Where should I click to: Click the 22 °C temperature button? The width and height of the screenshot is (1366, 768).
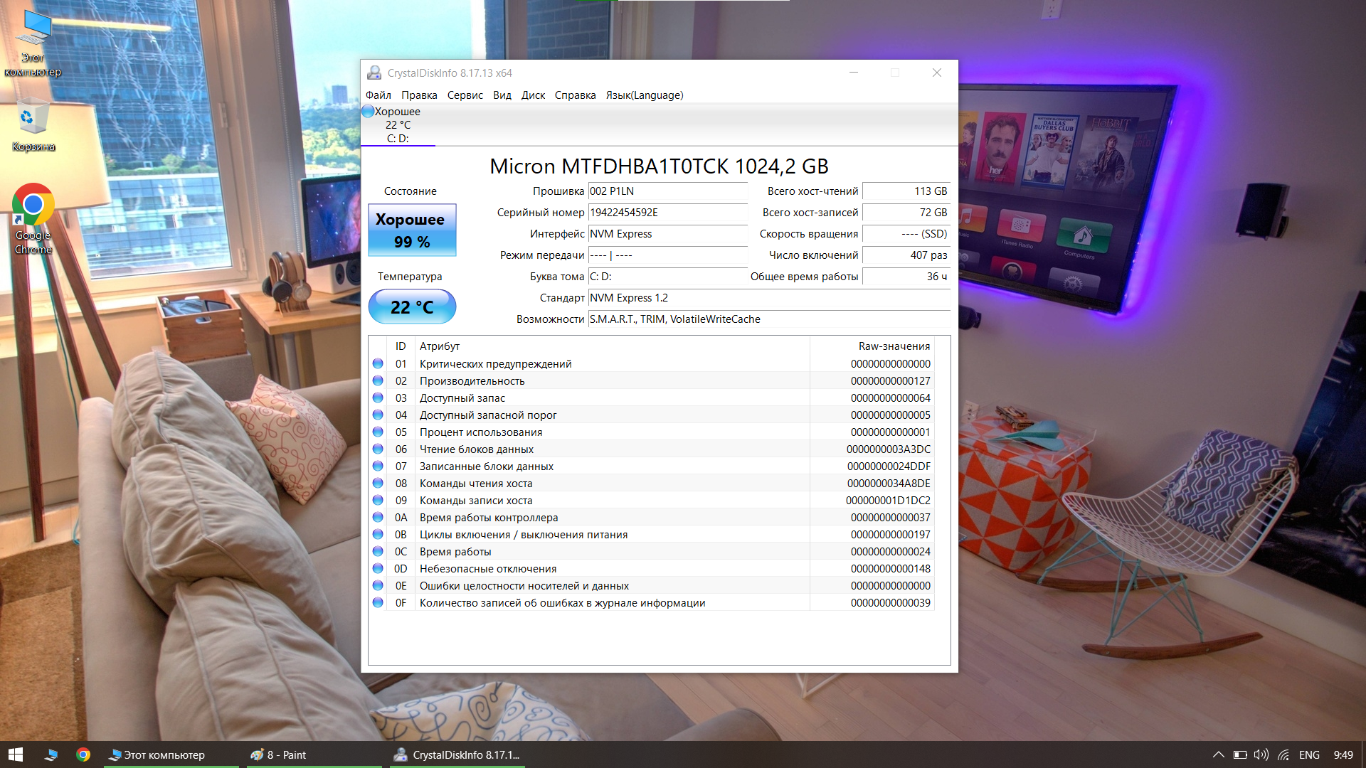(x=411, y=306)
